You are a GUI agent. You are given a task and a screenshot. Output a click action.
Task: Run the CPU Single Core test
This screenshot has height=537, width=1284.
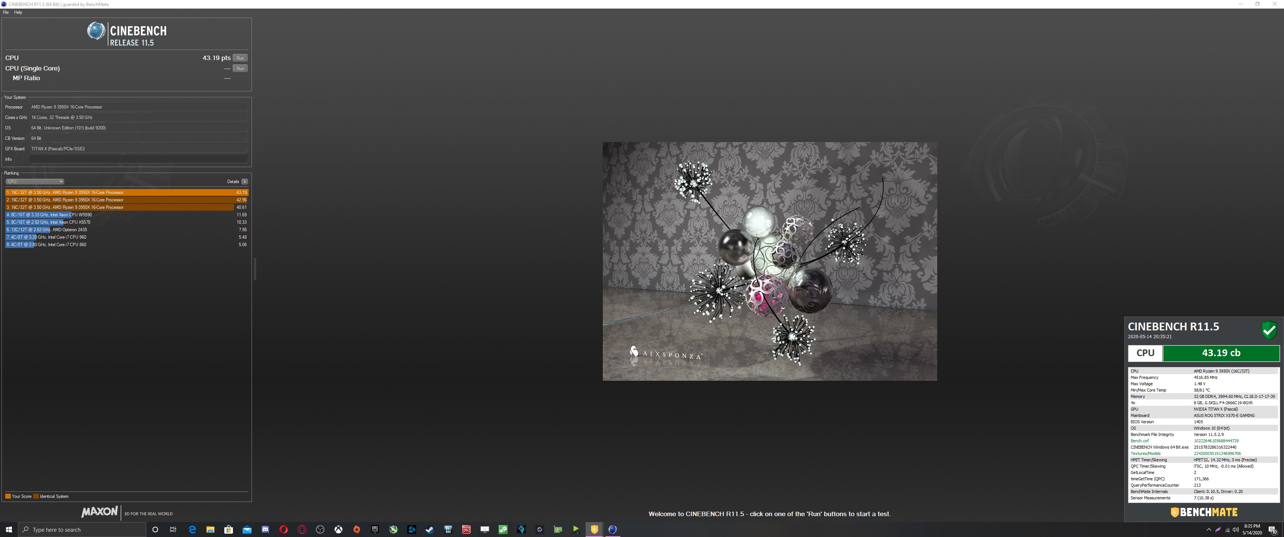coord(240,68)
